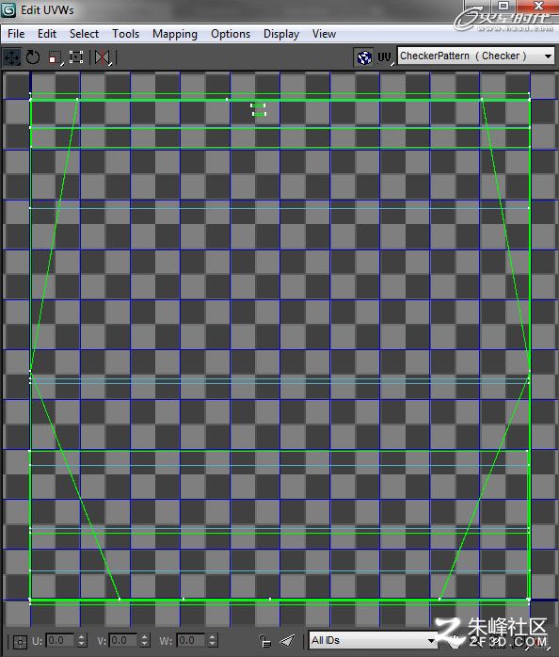559x657 pixels.
Task: Expand the All IDs material dropdown
Action: [374, 640]
